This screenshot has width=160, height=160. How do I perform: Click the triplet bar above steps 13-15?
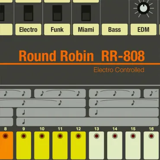[115, 93]
